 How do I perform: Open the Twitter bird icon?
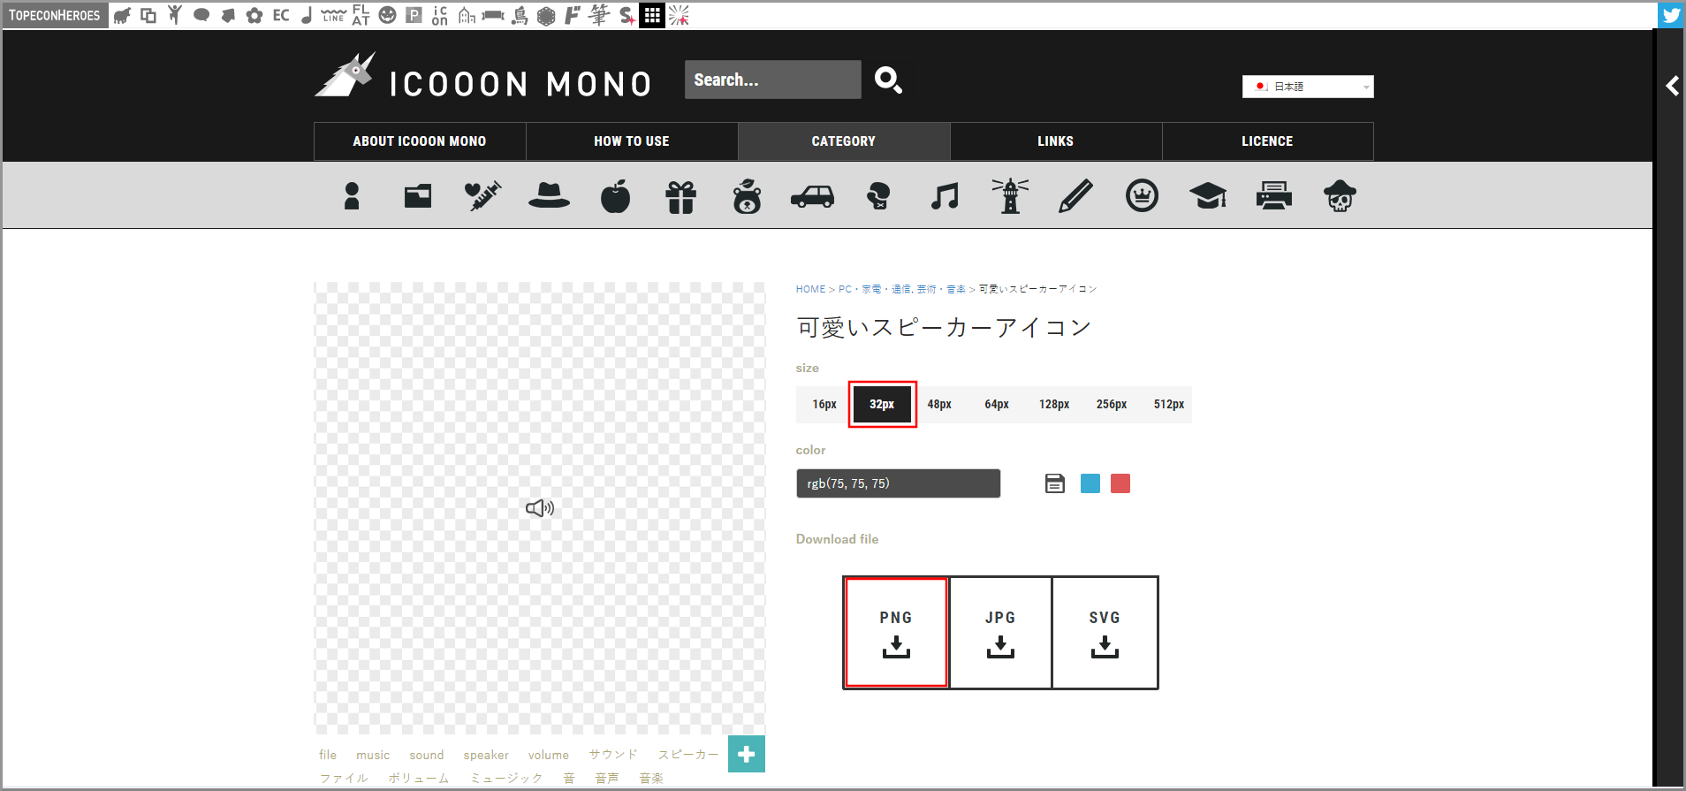tap(1671, 15)
